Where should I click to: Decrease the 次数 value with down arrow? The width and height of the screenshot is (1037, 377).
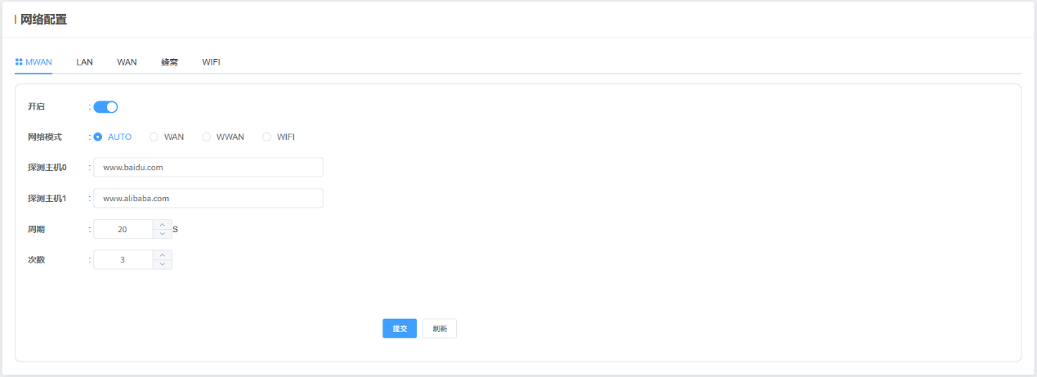click(163, 264)
